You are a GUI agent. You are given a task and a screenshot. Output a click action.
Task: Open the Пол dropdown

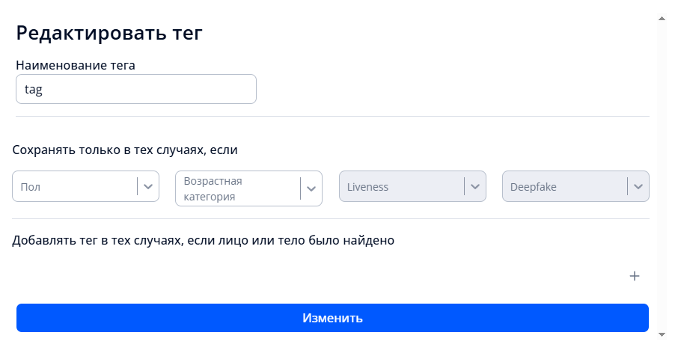tap(75, 187)
